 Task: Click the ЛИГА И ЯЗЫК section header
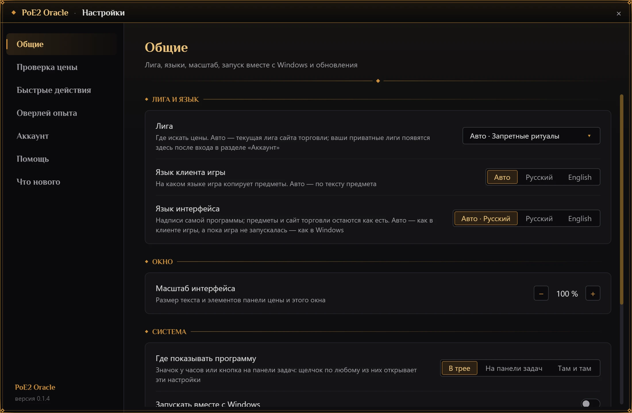pyautogui.click(x=175, y=100)
